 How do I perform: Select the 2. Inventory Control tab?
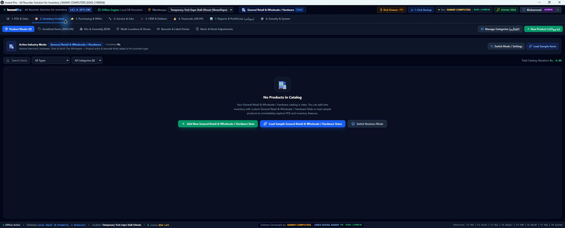tap(50, 18)
